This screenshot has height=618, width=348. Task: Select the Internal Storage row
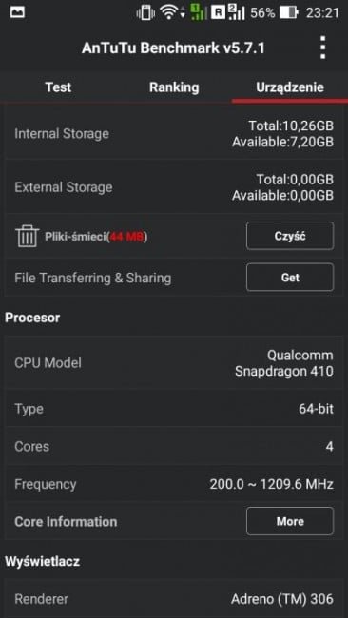[x=174, y=134]
